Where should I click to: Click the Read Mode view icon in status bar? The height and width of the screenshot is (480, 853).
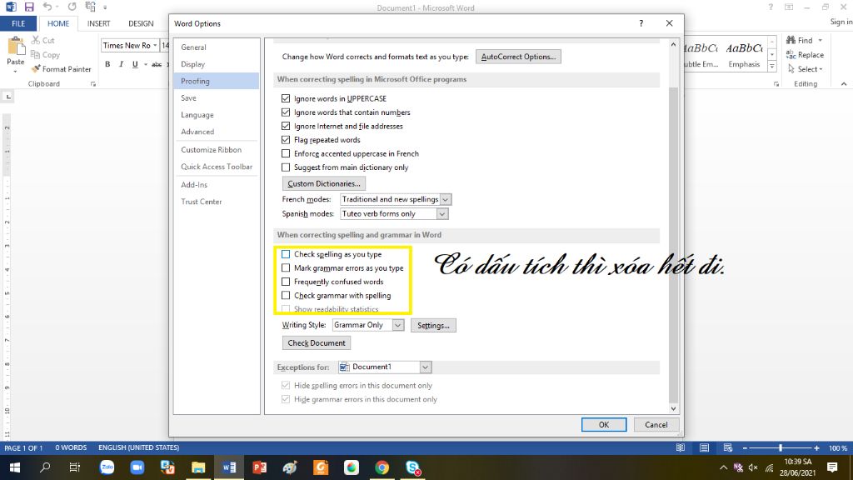[681, 447]
